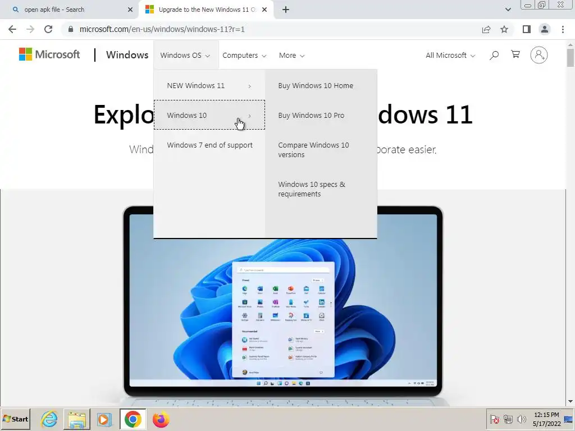Click the network tray icon
575x431 pixels.
508,419
